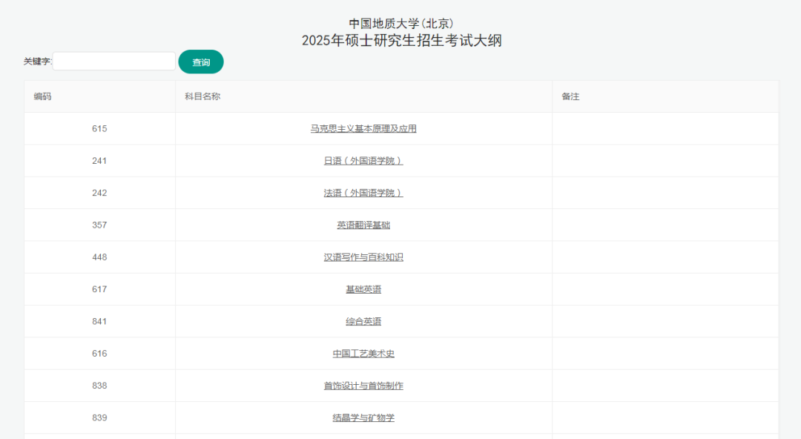801x439 pixels.
Task: Open the 中国工艺美术史 link
Action: click(363, 354)
